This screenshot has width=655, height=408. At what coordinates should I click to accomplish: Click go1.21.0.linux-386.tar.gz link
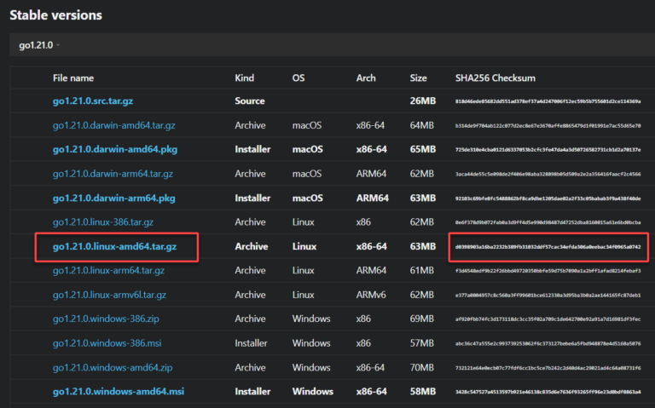click(x=102, y=222)
